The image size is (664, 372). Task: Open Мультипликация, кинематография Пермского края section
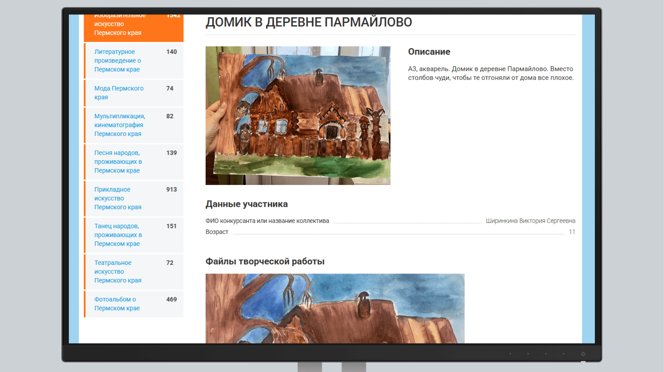(120, 125)
